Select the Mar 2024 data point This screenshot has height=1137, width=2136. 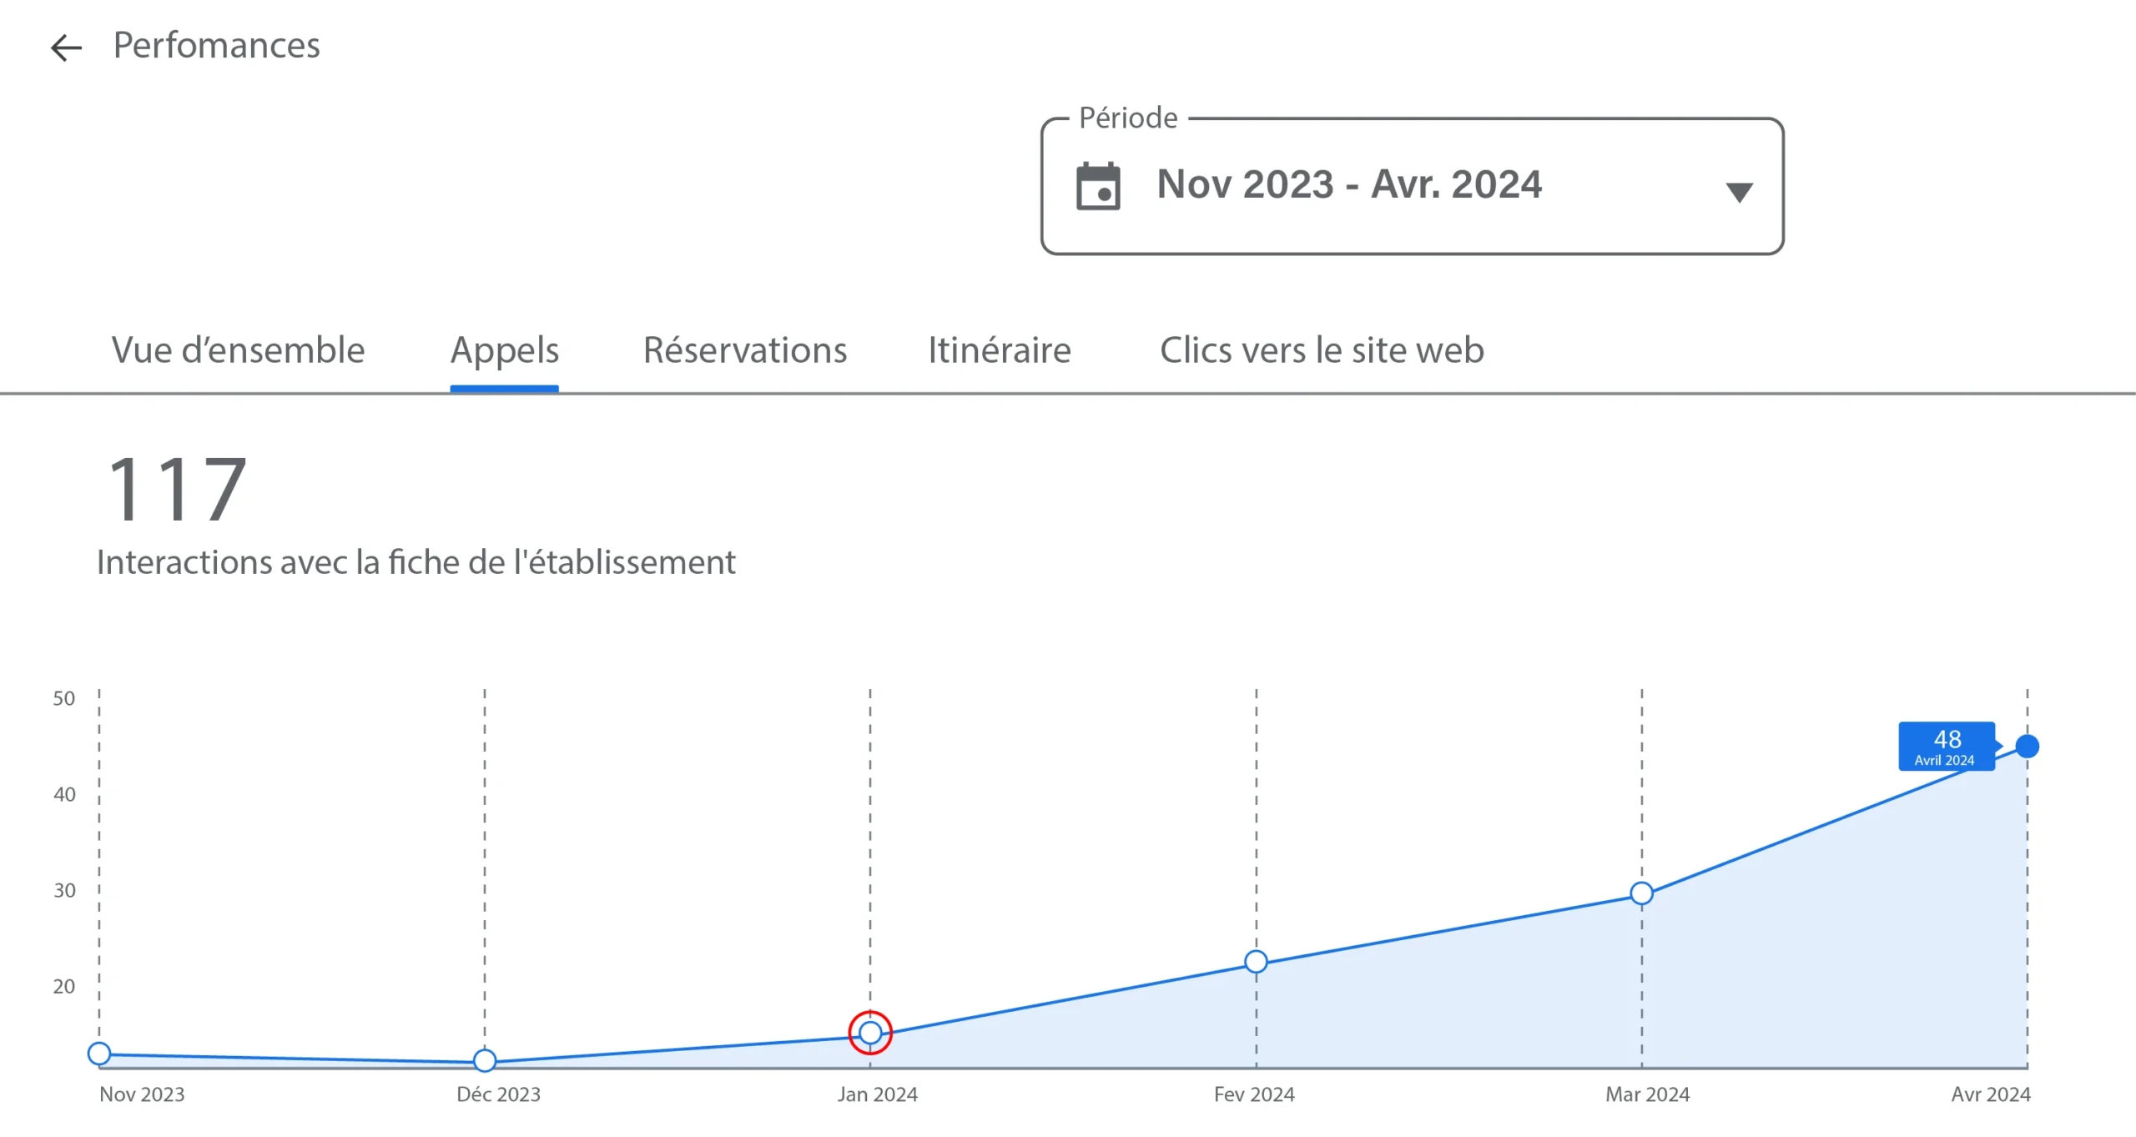coord(1641,893)
